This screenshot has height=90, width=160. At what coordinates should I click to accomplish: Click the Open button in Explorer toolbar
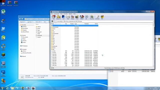point(30,22)
